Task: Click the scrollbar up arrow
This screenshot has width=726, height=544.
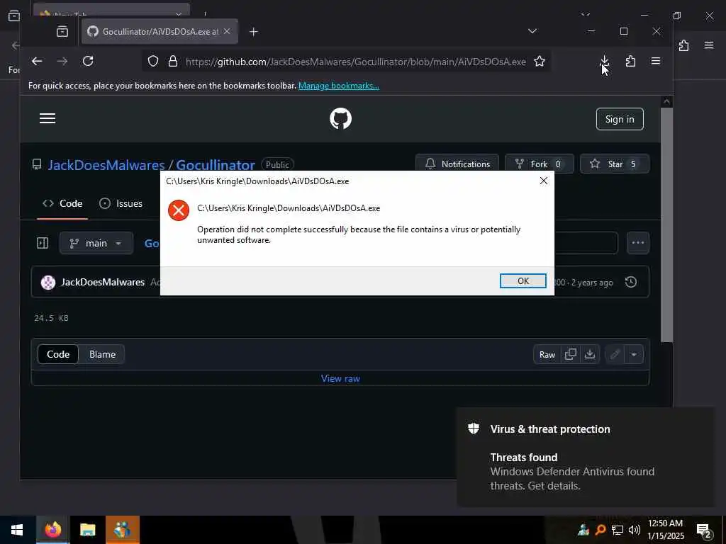Action: pos(666,101)
